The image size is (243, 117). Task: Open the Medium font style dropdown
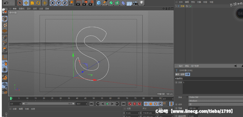(216, 101)
